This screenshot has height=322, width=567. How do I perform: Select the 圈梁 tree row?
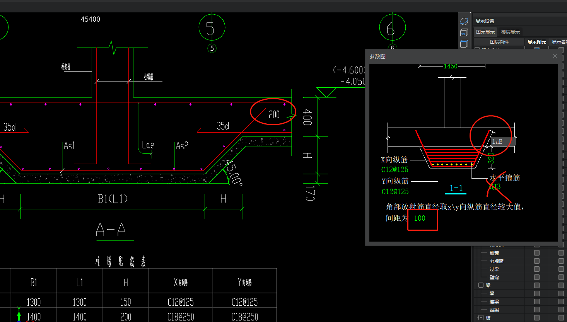494,310
